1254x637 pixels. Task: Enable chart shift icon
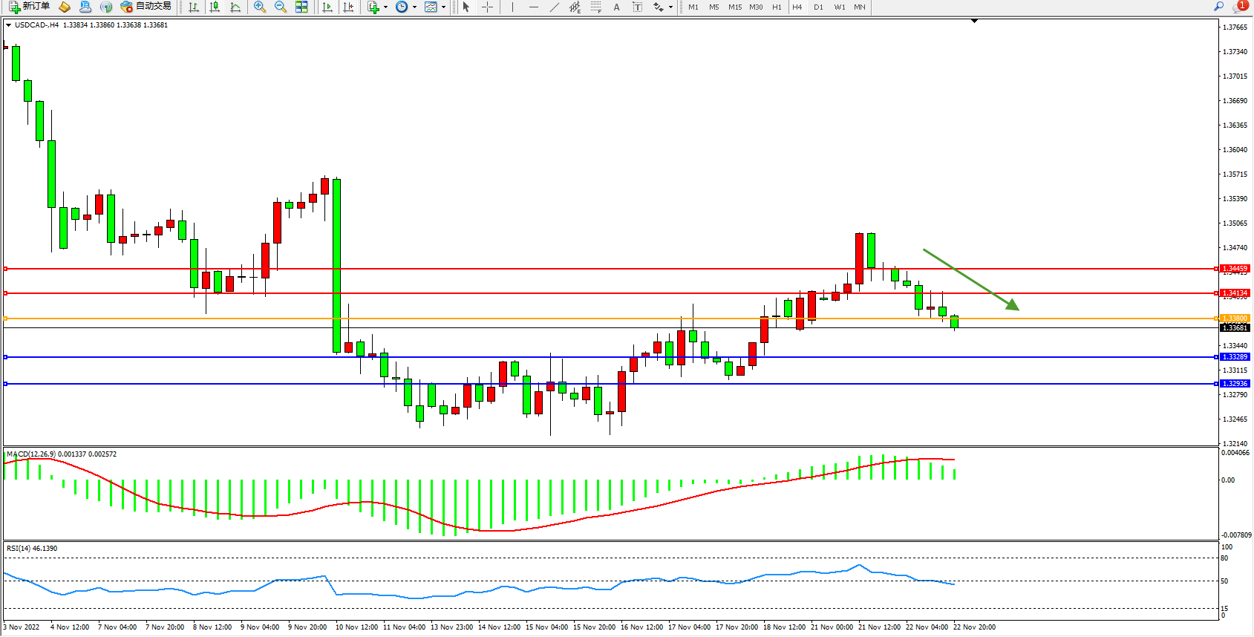tap(347, 7)
